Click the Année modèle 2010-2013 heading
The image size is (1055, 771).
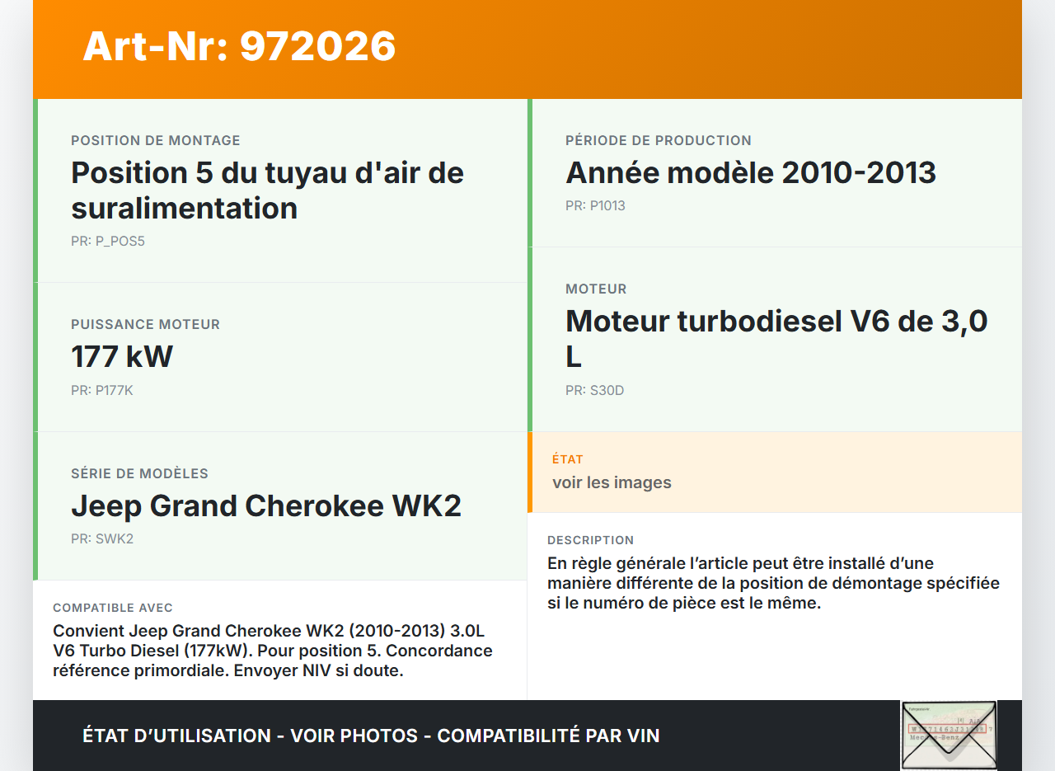[750, 172]
